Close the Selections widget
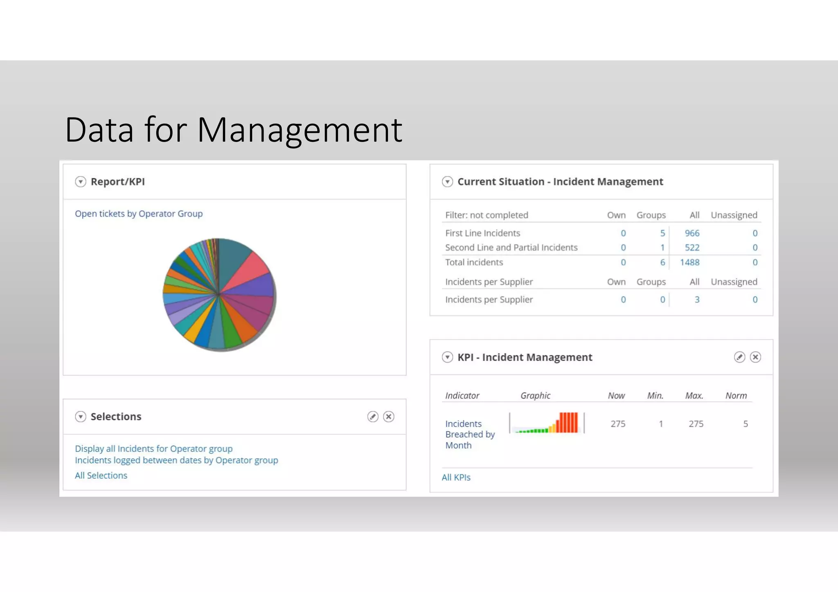 click(388, 416)
